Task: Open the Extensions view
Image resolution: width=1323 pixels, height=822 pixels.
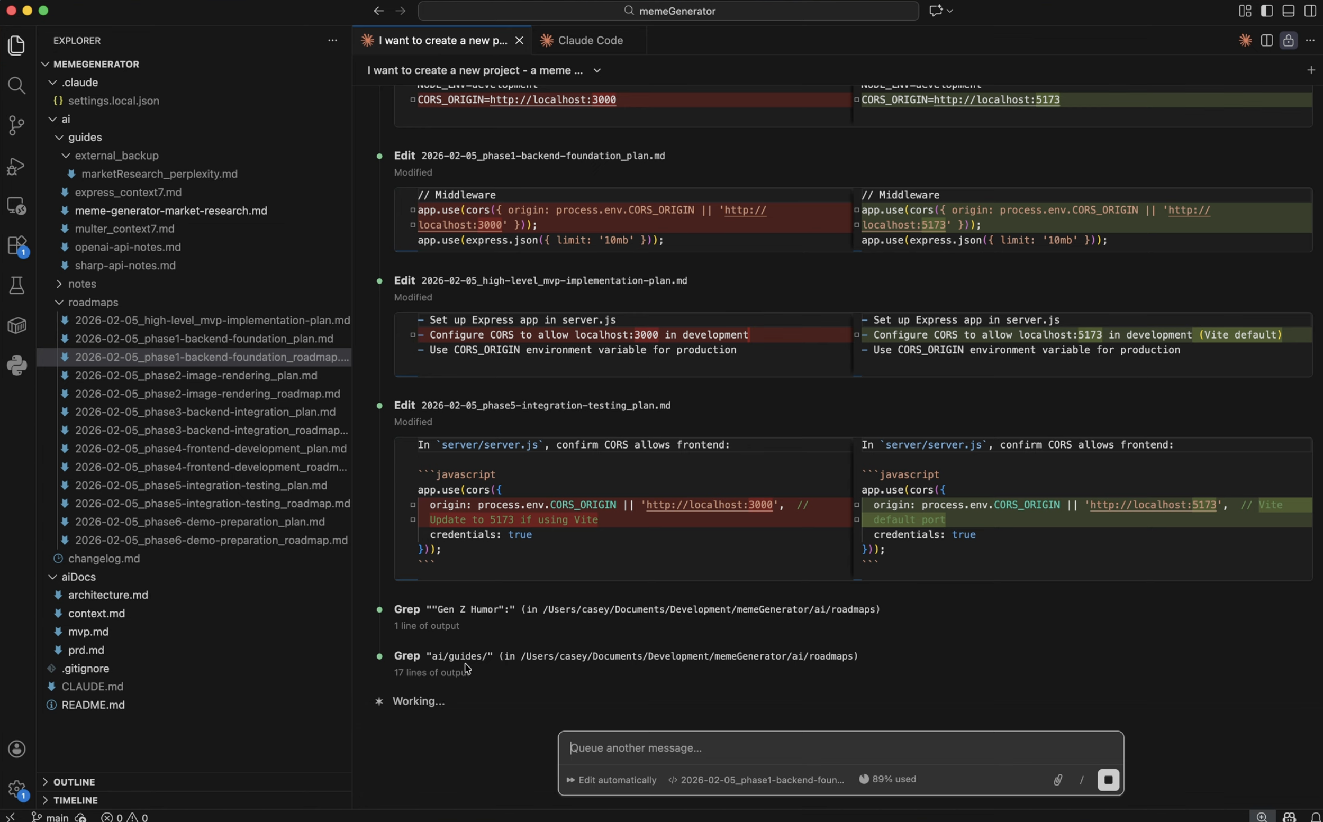Action: coord(17,246)
